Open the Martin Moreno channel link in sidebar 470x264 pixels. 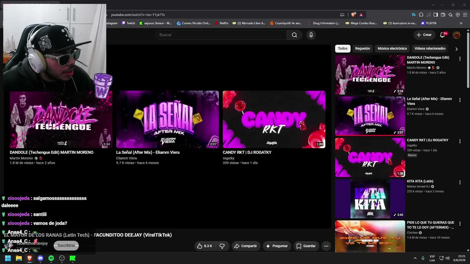coord(417,68)
